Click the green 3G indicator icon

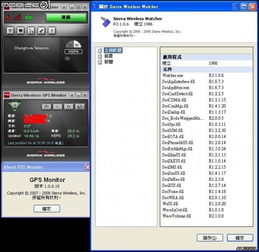[x=28, y=17]
